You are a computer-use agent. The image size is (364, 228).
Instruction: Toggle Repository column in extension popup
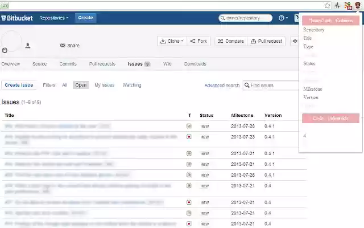[313, 30]
